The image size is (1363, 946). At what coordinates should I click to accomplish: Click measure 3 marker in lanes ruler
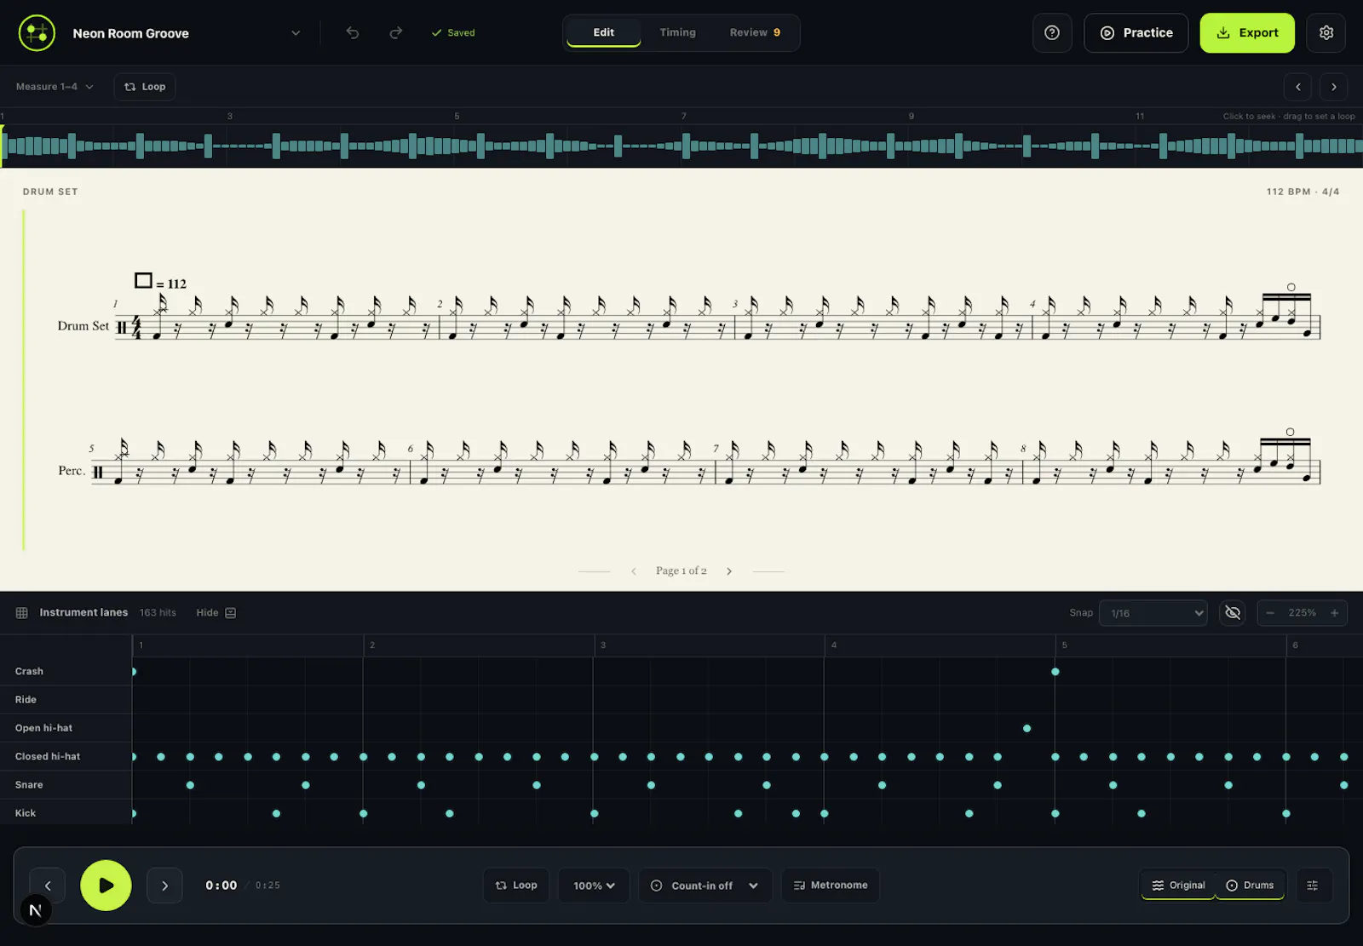[x=603, y=645]
